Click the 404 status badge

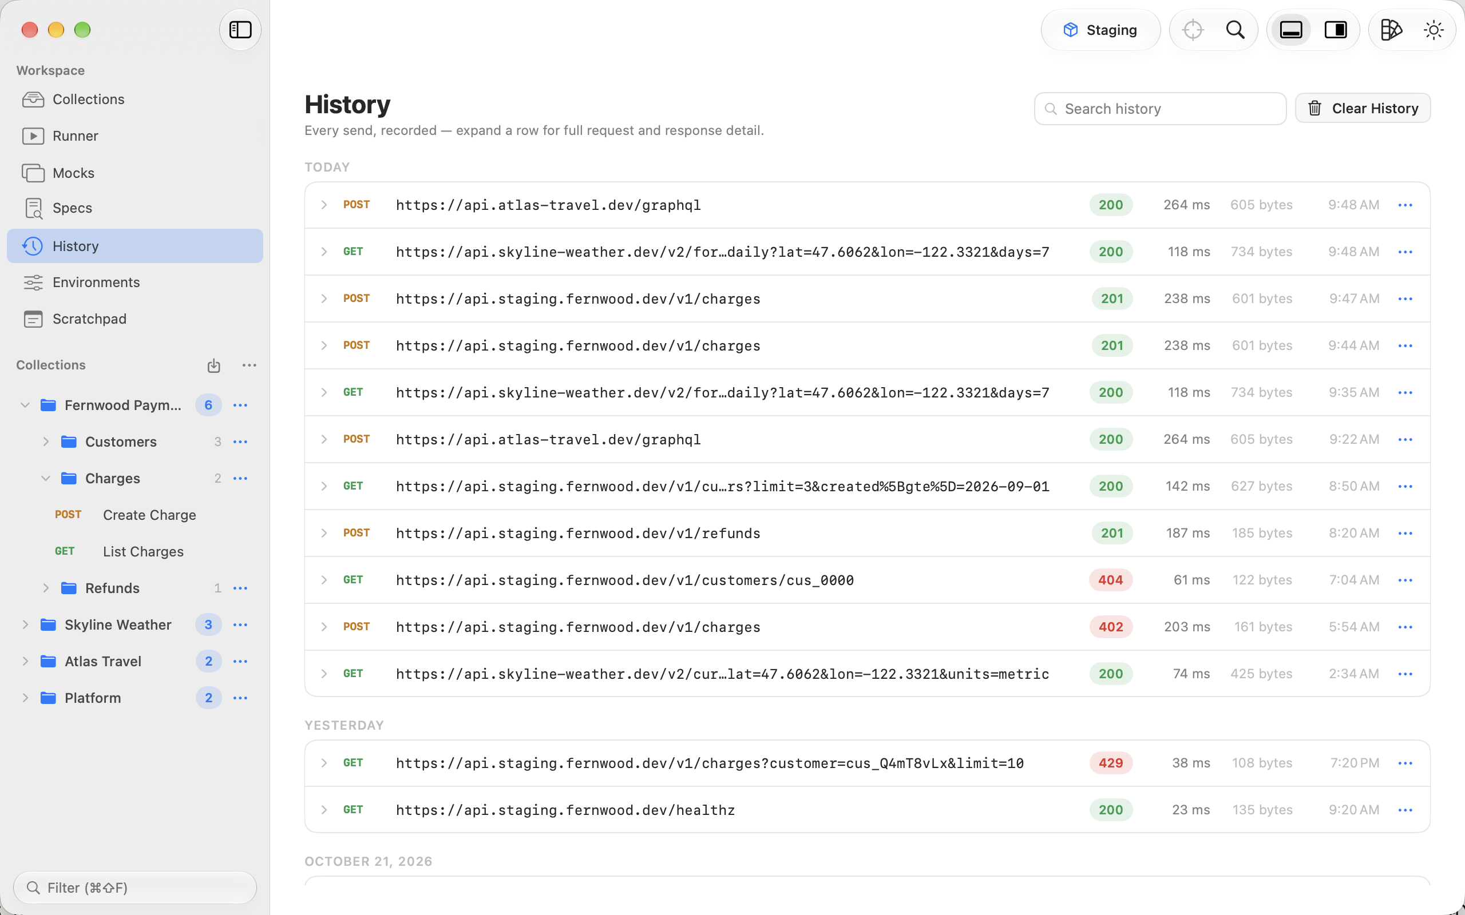coord(1110,580)
